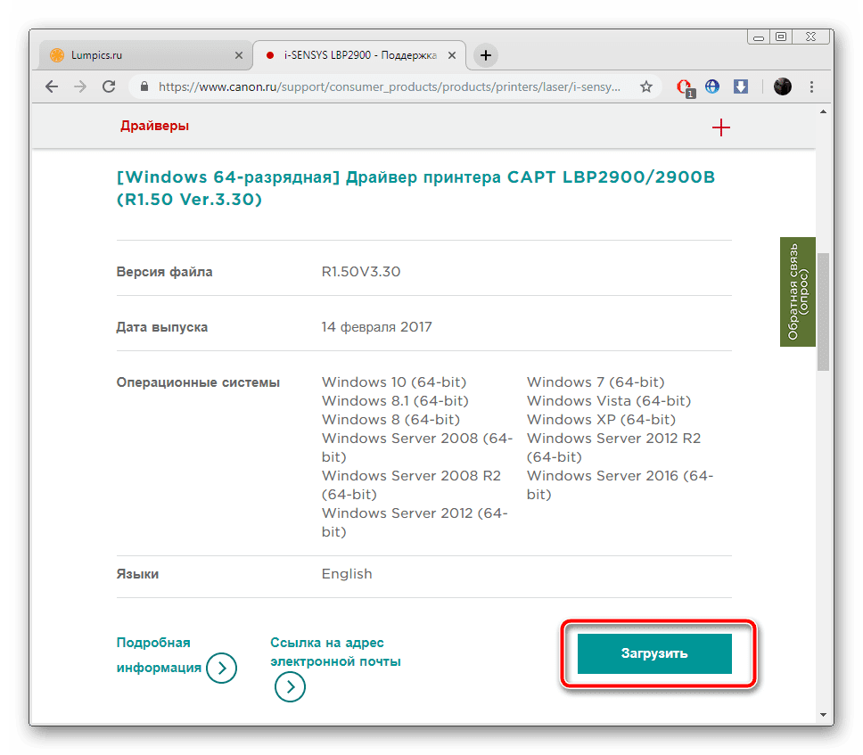Select the R1.50V3.30 version text
Image resolution: width=863 pixels, height=755 pixels.
coord(361,271)
